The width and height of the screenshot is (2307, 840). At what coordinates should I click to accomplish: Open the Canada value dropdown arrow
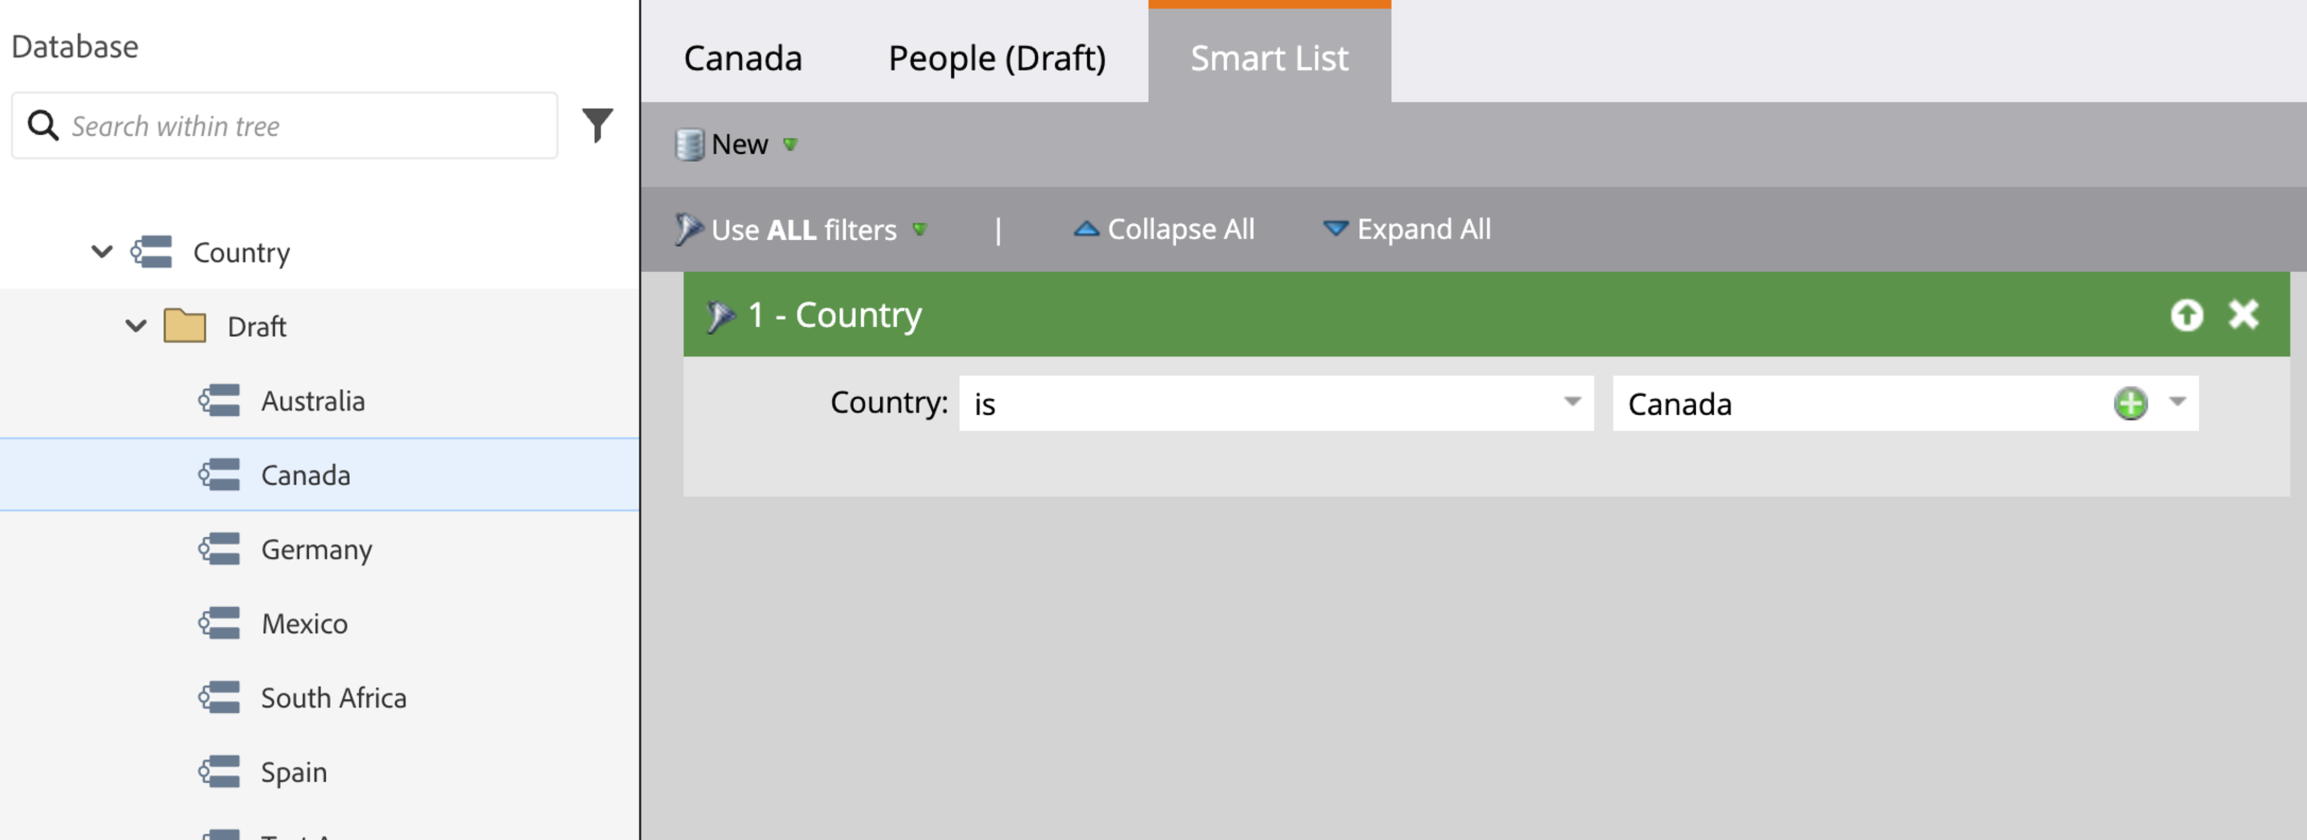[x=2177, y=402]
